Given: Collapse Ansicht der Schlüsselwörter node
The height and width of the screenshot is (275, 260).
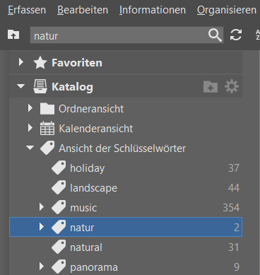Looking at the screenshot, I should [30, 148].
